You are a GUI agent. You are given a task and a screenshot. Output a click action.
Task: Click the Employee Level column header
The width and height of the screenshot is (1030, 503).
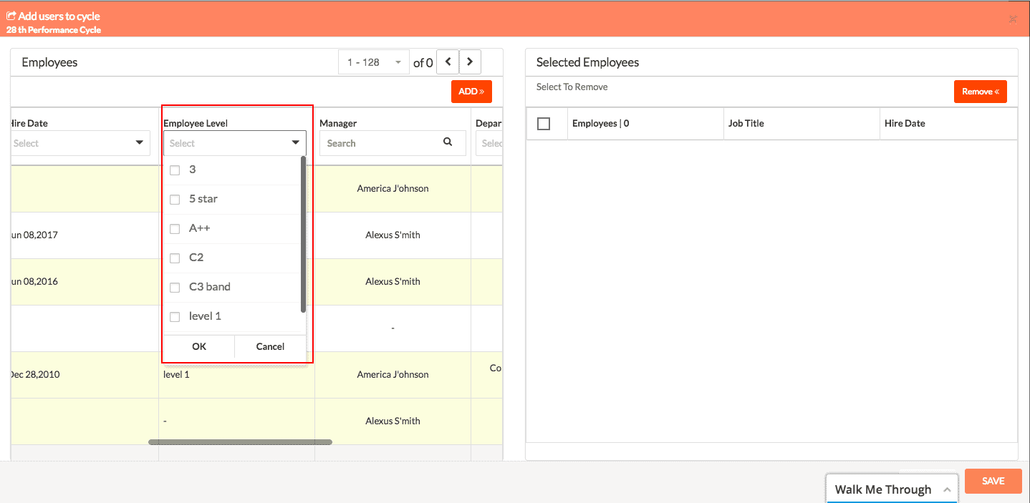coord(196,123)
